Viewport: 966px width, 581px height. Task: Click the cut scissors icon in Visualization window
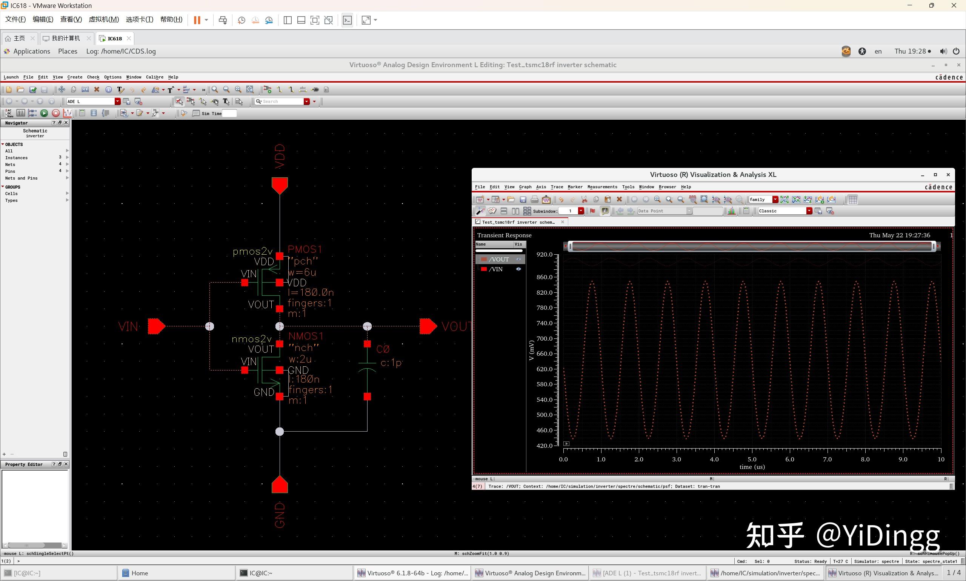tap(584, 200)
